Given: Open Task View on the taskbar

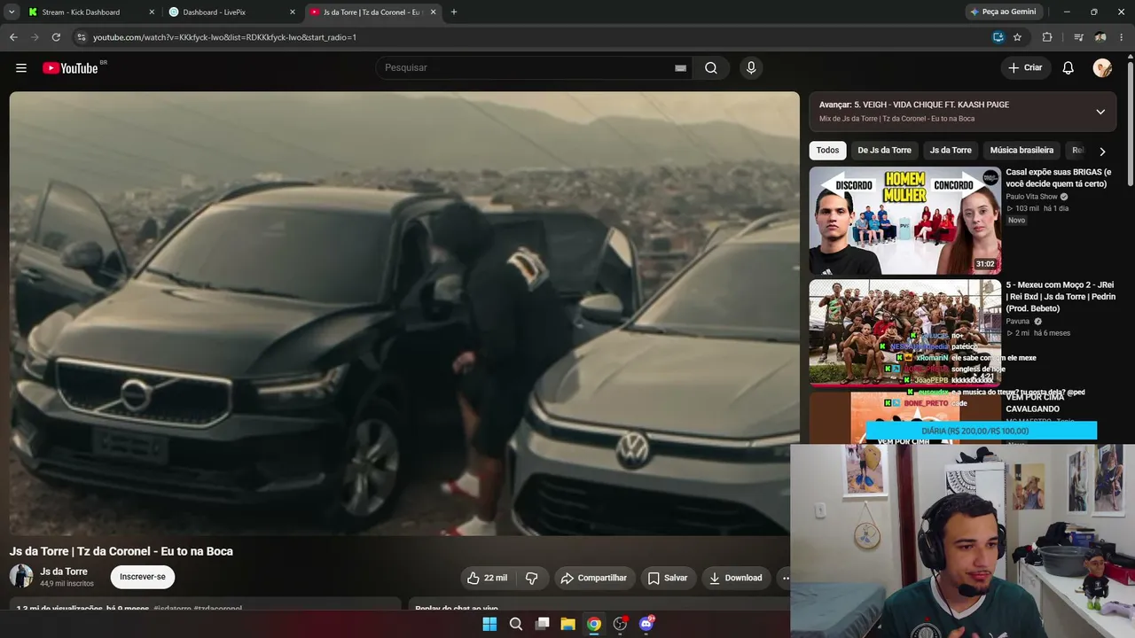Looking at the screenshot, I should pos(542,624).
